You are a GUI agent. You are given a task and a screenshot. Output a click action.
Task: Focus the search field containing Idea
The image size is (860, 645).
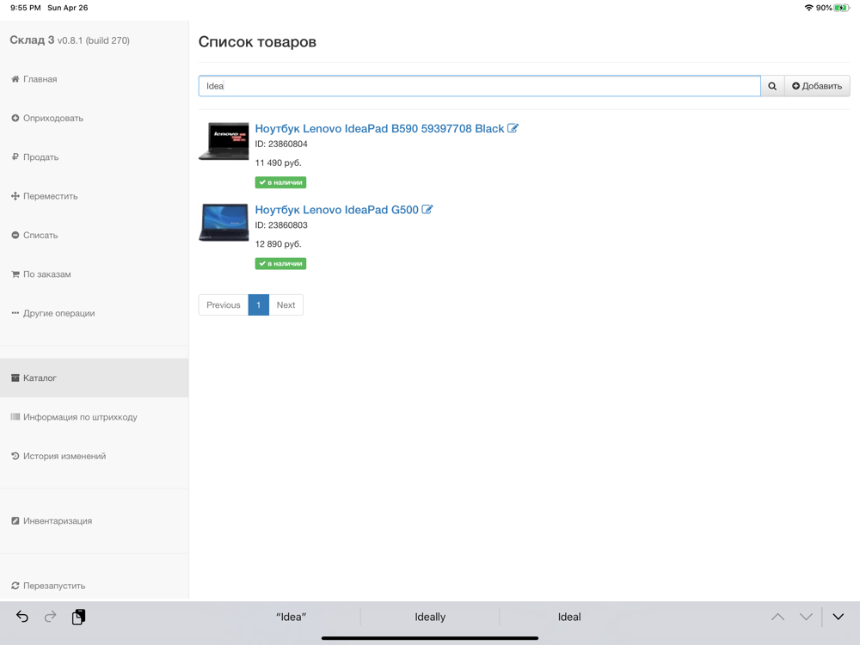point(479,86)
